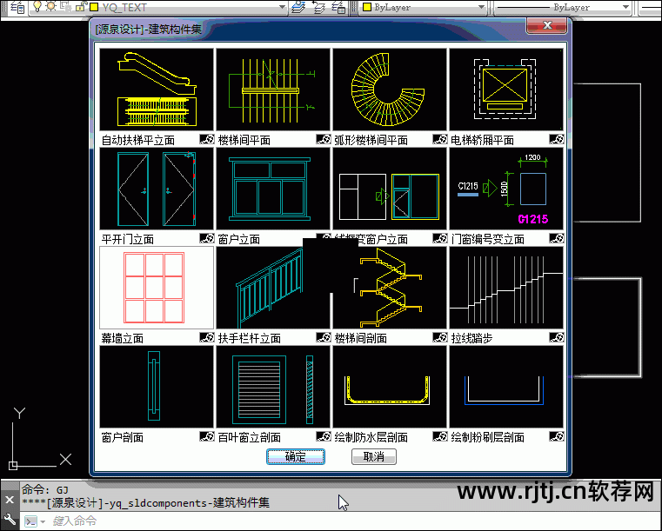Image resolution: width=662 pixels, height=531 pixels.
Task: Click the icon beside 电梯轿厢平面 label
Action: click(557, 139)
